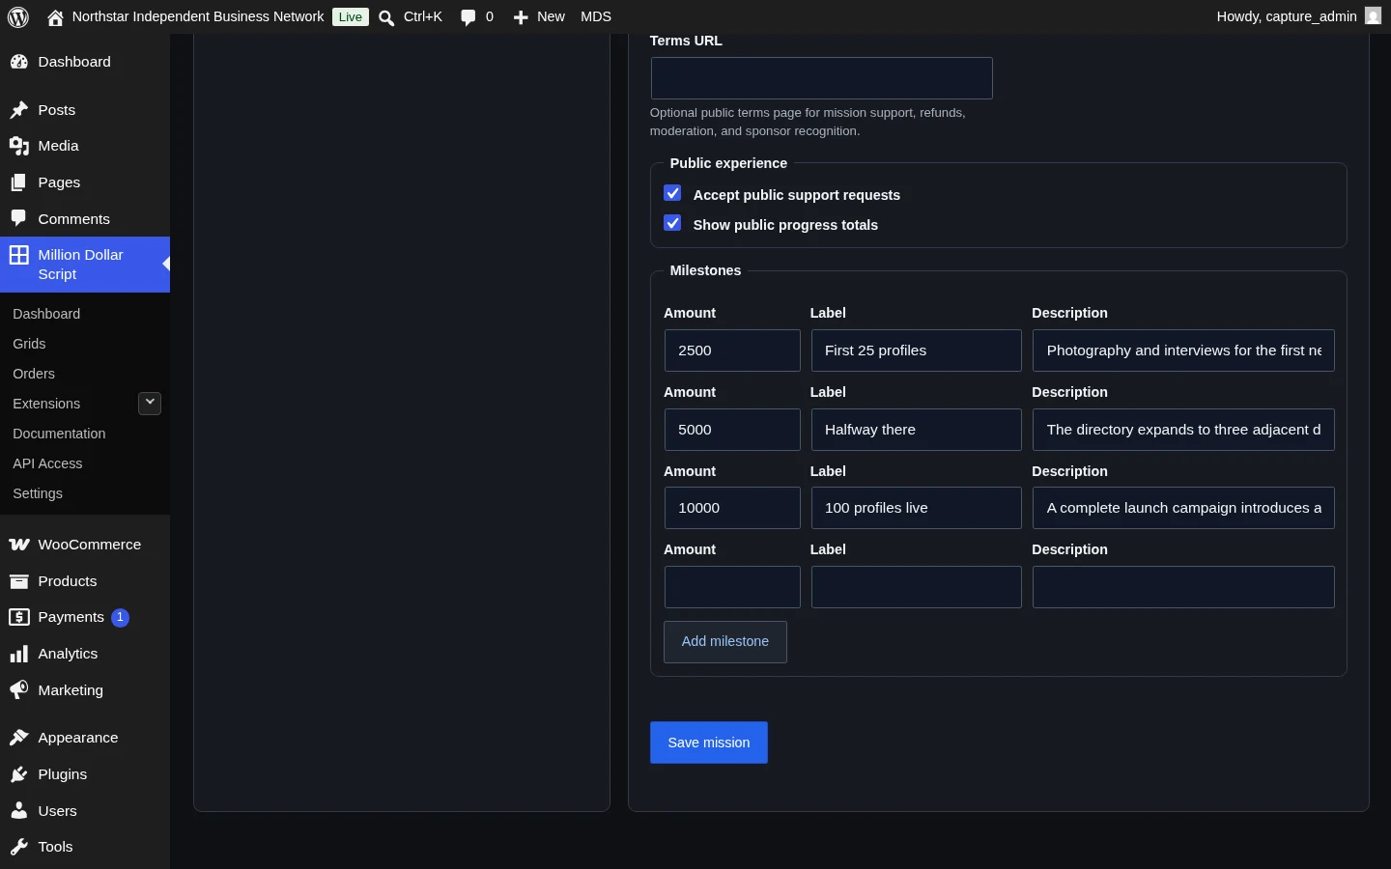Collapse the Million Dollar Script menu arrow

166,264
